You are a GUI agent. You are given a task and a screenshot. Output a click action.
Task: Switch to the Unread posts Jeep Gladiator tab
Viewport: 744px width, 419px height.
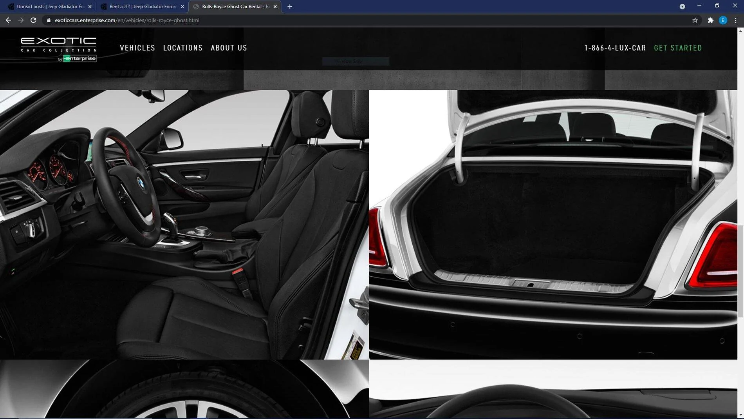point(50,6)
